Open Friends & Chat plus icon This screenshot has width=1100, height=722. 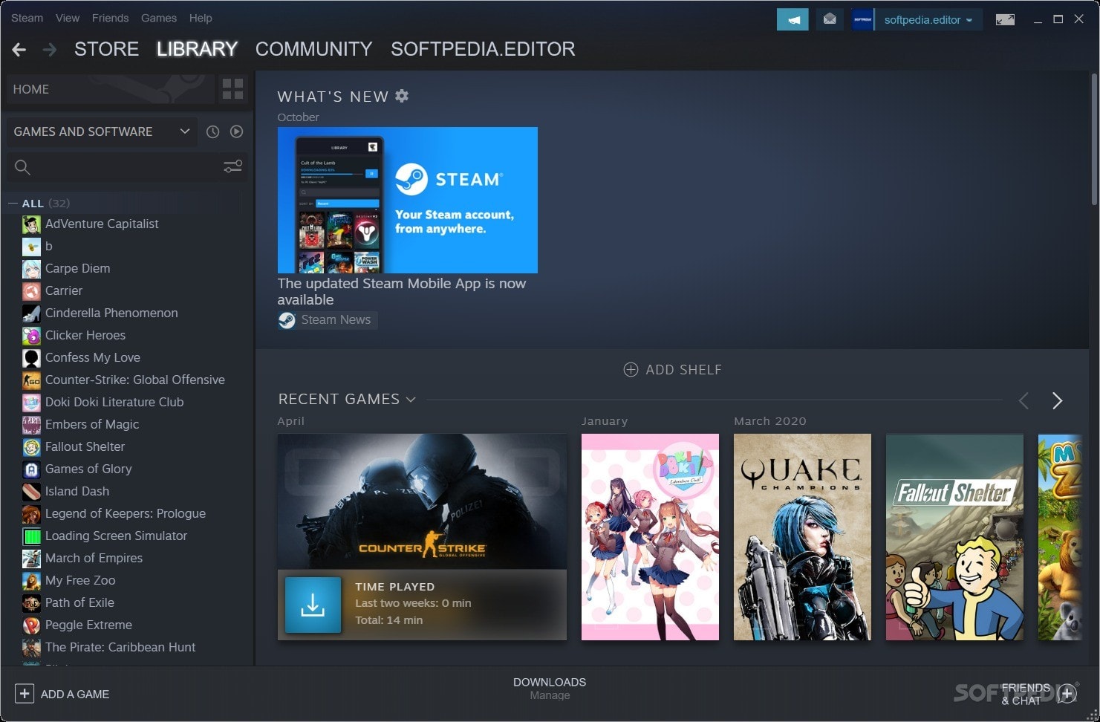coord(1067,694)
